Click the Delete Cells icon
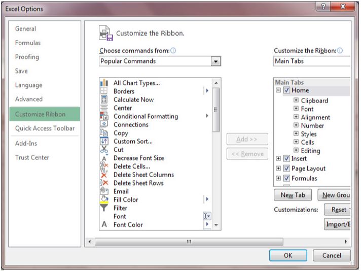The height and width of the screenshot is (271, 361). [x=104, y=166]
